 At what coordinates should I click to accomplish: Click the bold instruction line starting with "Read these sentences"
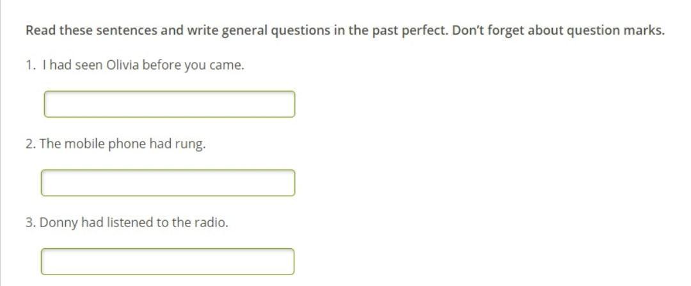click(345, 31)
